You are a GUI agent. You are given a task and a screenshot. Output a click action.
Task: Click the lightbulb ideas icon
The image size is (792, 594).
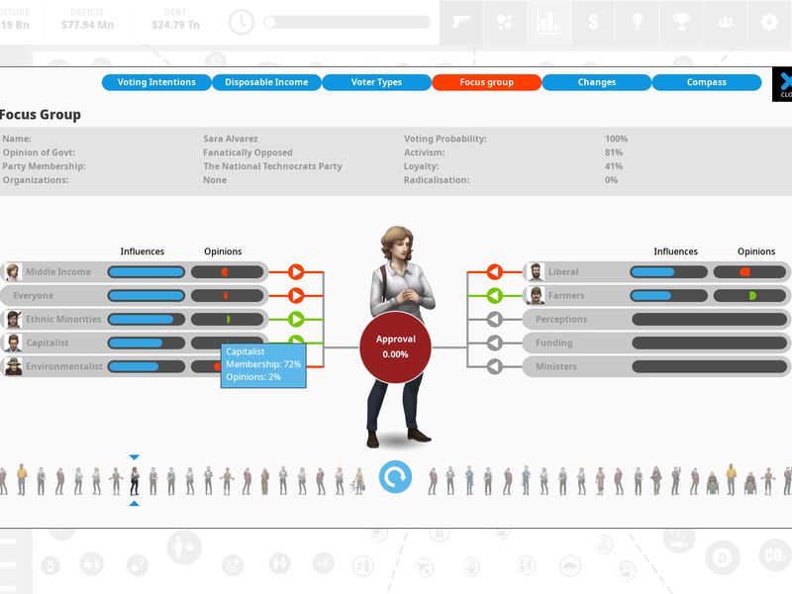pos(638,22)
